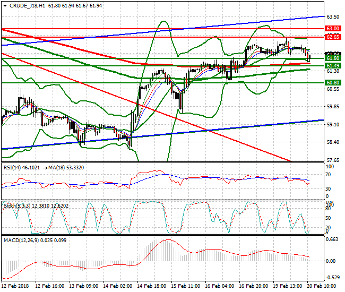This screenshot has height=292, width=345.
Task: Click the 15 Feb 11:00 time axis label
Action: pyautogui.click(x=185, y=286)
